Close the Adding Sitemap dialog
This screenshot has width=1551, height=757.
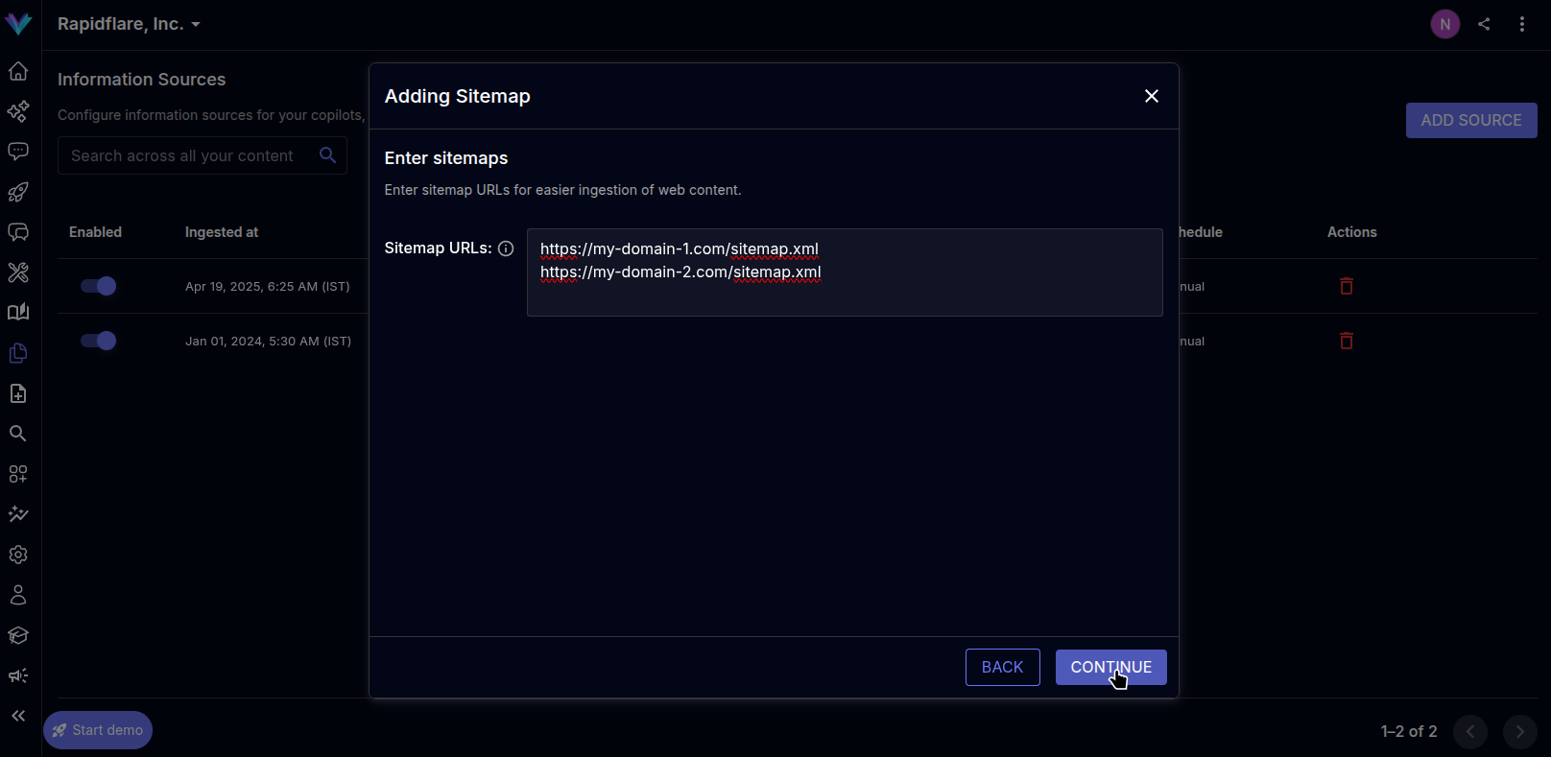point(1152,96)
